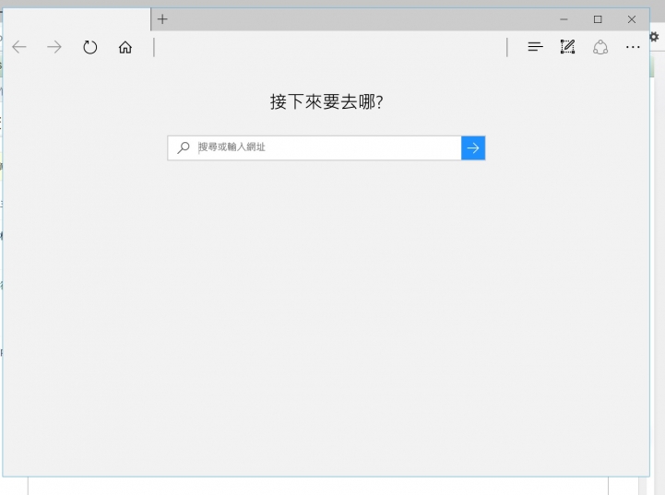Add a new tab with plus button

(162, 19)
